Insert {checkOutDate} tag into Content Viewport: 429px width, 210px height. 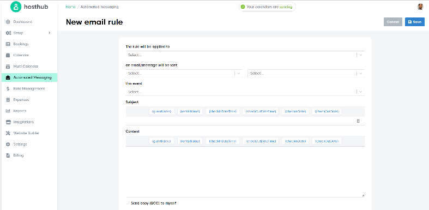(x=327, y=141)
